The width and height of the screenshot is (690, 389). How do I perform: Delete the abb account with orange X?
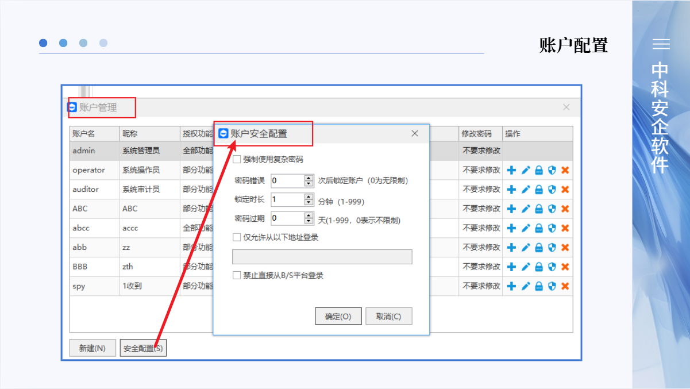coord(565,248)
